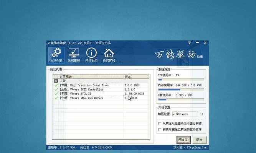Click the CPU使用率 progress bar
The image size is (256, 153).
pos(181,80)
